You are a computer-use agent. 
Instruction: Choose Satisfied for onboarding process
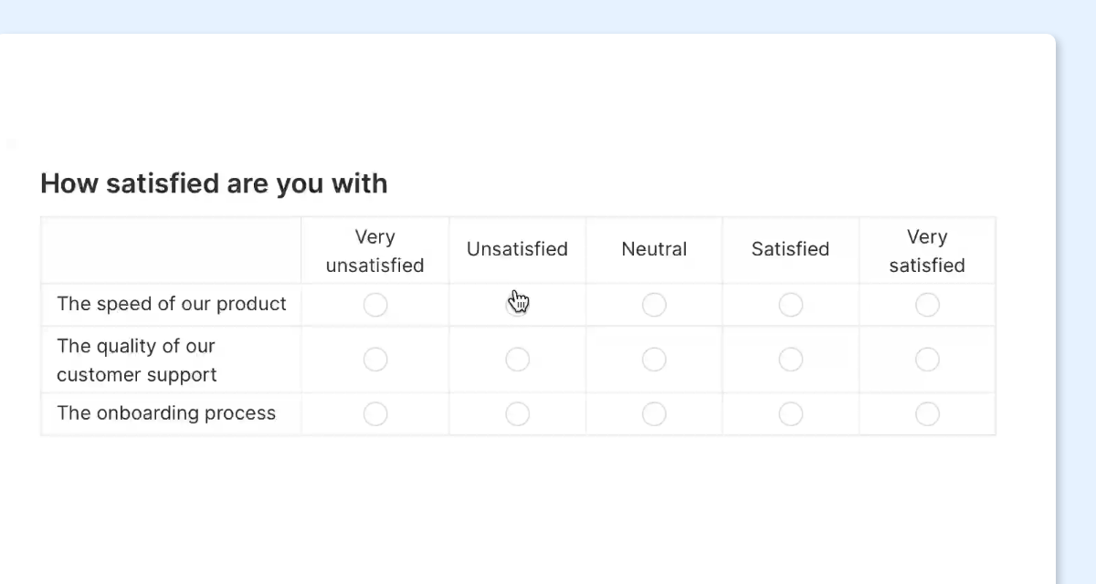pyautogui.click(x=791, y=414)
